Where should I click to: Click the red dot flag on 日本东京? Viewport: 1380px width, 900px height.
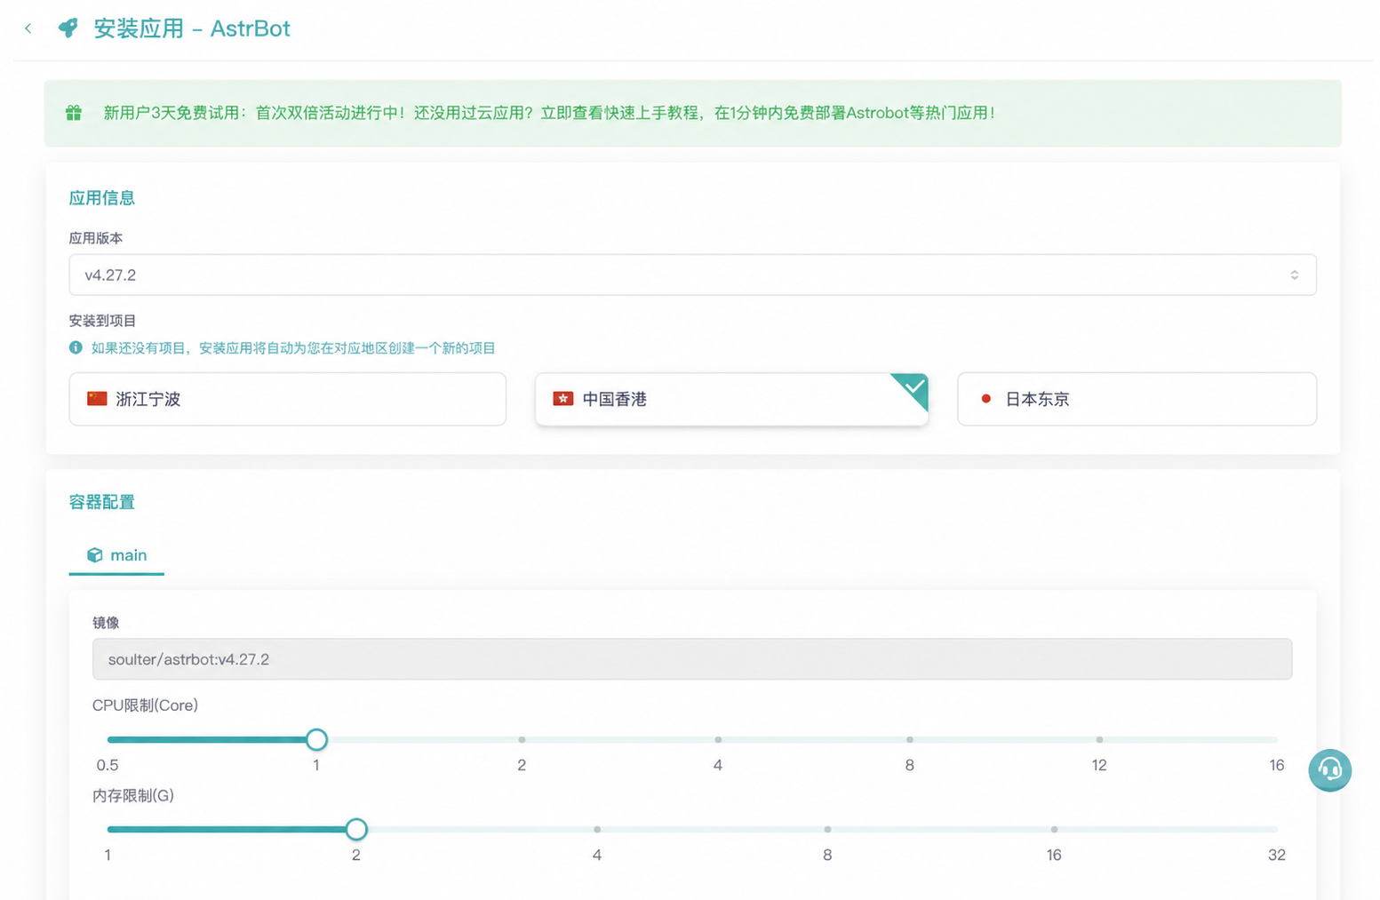click(985, 399)
